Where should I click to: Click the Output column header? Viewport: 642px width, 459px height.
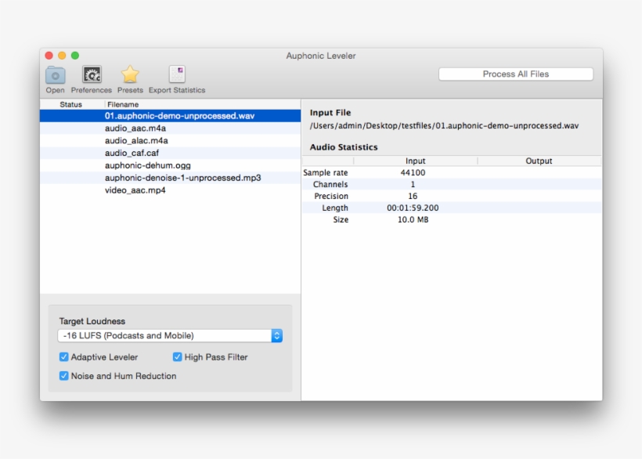[539, 161]
